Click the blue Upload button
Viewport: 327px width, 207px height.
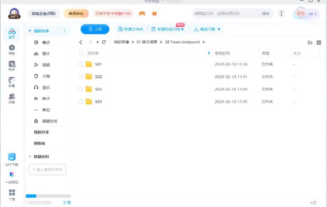[95, 29]
